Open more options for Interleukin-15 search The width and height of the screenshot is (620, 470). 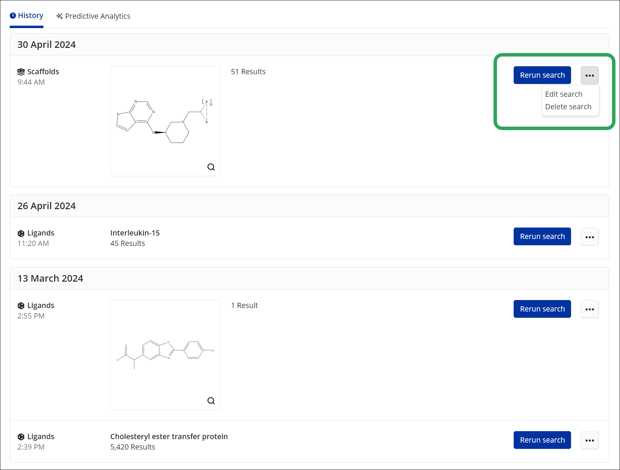click(589, 237)
